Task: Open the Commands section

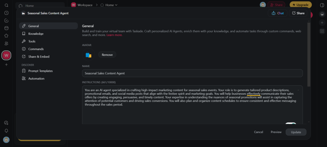Action: [36, 49]
